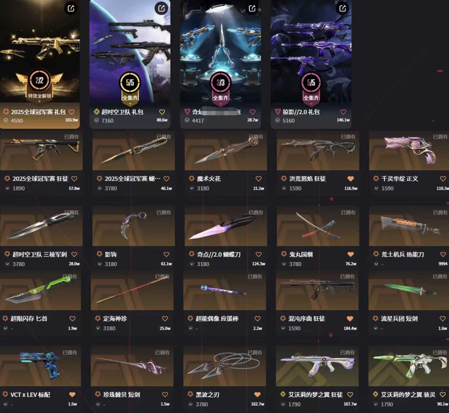Viewport: 449px width, 413px height.
Task: Open 影钩 karambit skin thumbnail
Action: pos(133,226)
